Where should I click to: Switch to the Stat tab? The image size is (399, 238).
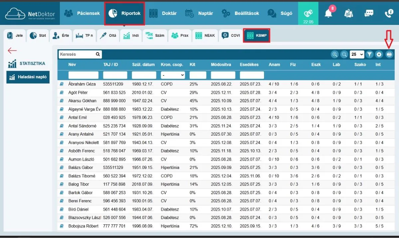(x=38, y=36)
